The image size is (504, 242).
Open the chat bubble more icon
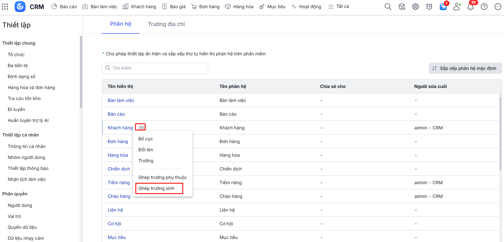(498, 7)
